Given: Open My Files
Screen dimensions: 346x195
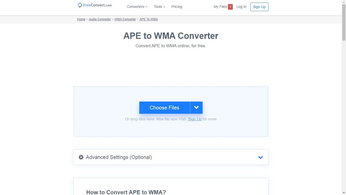Looking at the screenshot, I should (220, 7).
